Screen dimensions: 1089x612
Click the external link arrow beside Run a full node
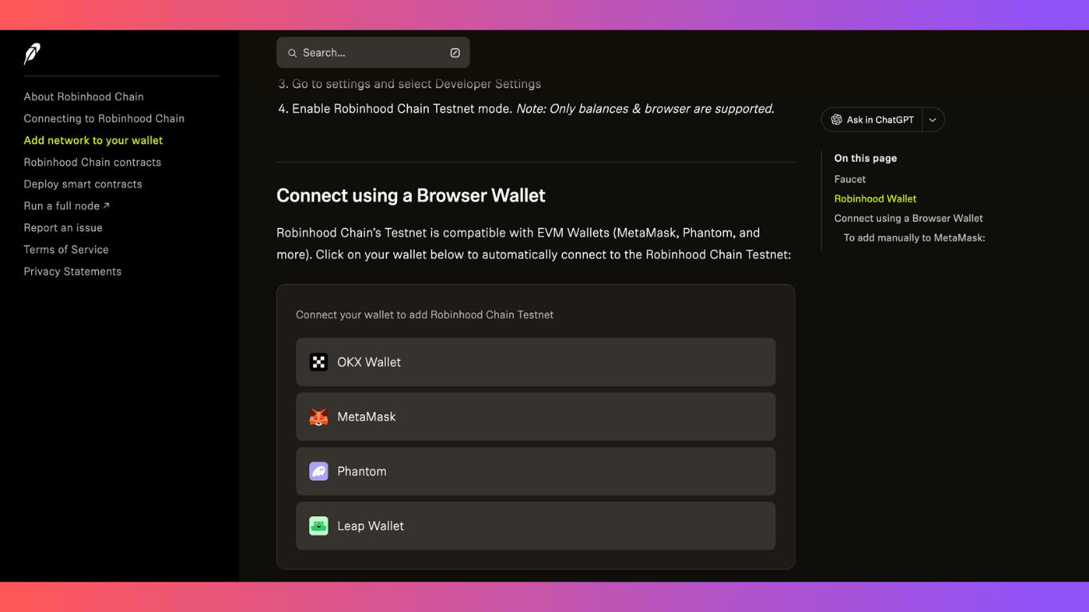pyautogui.click(x=107, y=205)
